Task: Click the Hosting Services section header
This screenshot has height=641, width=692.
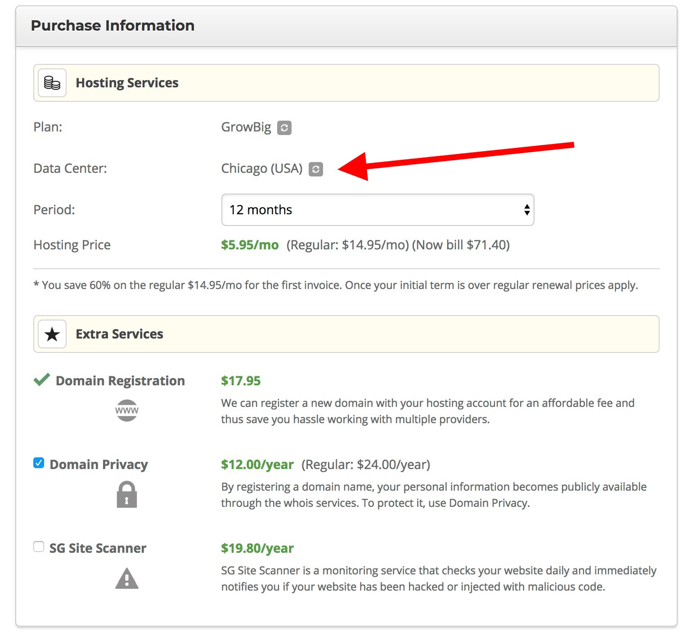Action: click(x=346, y=83)
